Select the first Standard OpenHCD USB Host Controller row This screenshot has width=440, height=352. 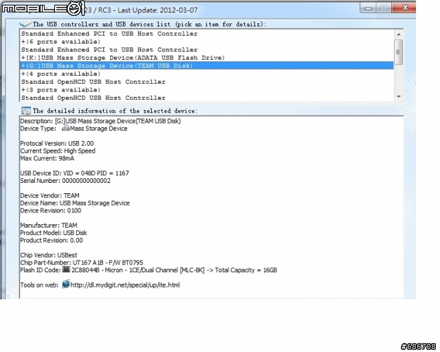207,82
